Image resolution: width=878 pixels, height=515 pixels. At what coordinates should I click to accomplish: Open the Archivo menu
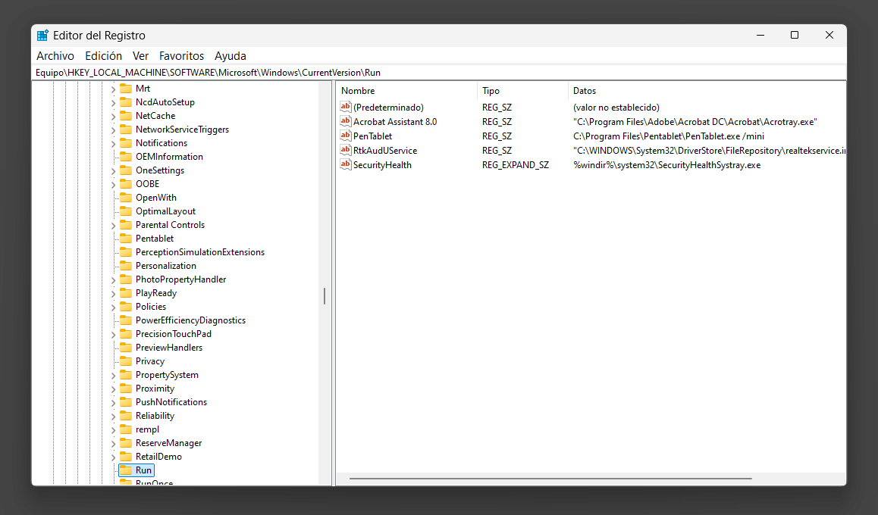[55, 56]
